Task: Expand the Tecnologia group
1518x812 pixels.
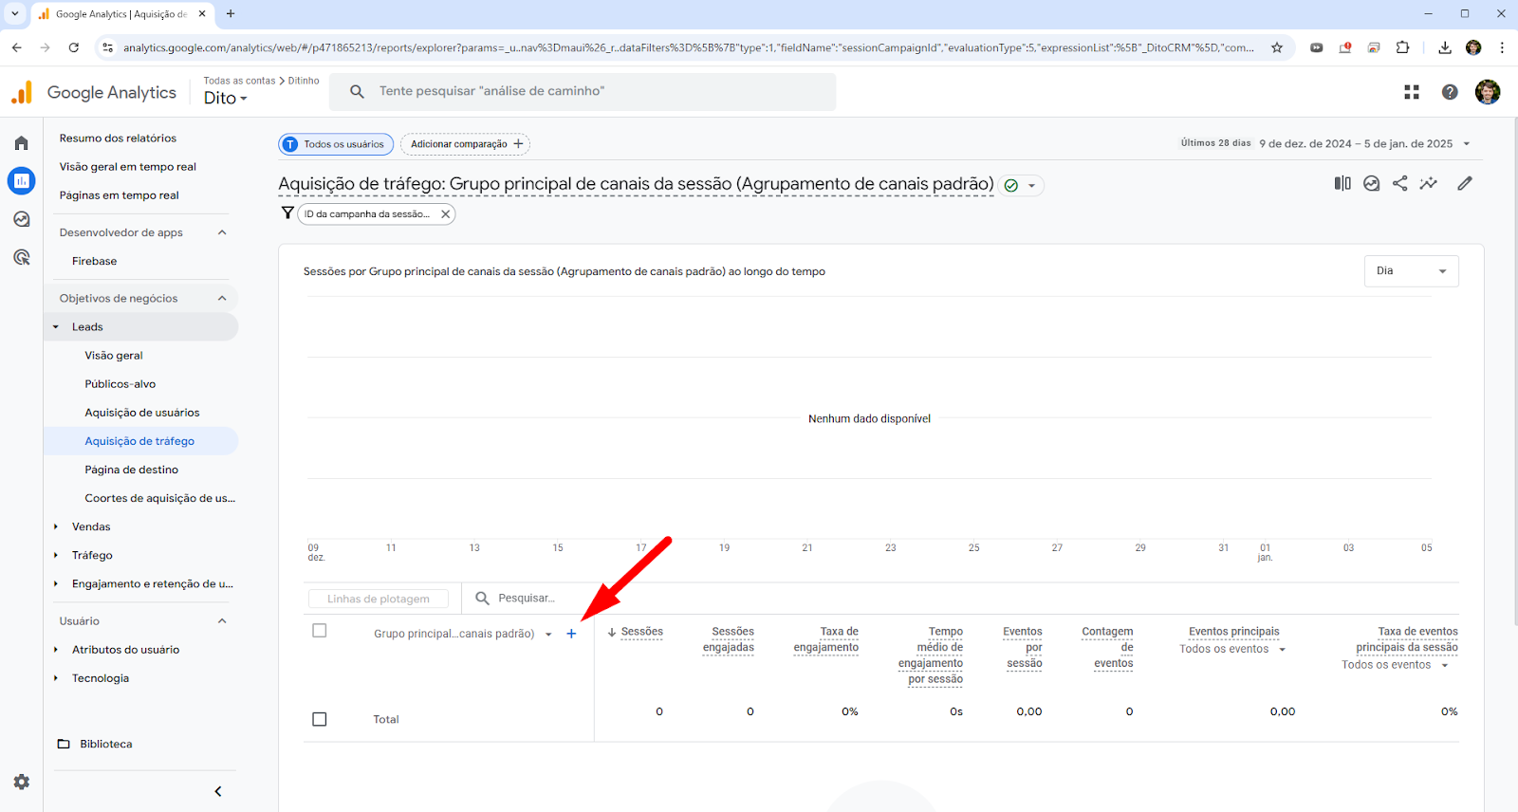Action: [56, 678]
